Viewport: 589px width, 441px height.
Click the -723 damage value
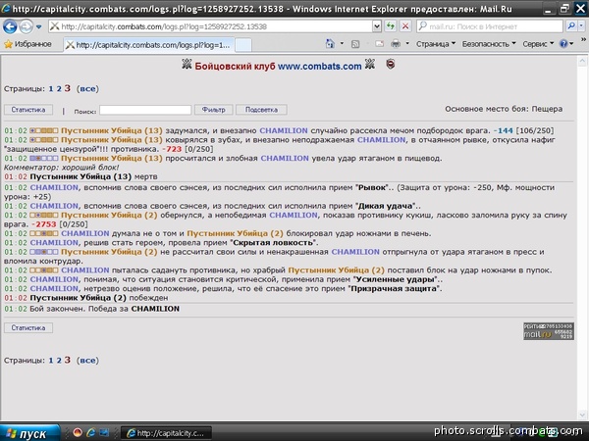click(172, 149)
